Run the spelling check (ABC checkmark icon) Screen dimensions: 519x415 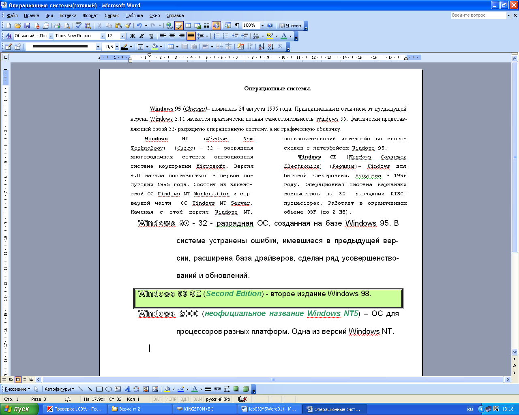[78, 26]
